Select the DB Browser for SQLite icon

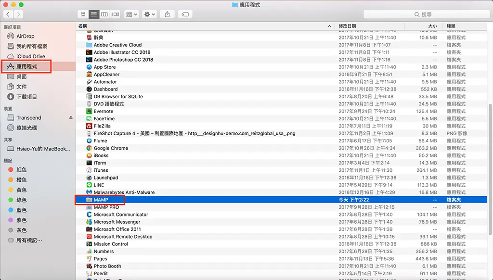coord(89,97)
